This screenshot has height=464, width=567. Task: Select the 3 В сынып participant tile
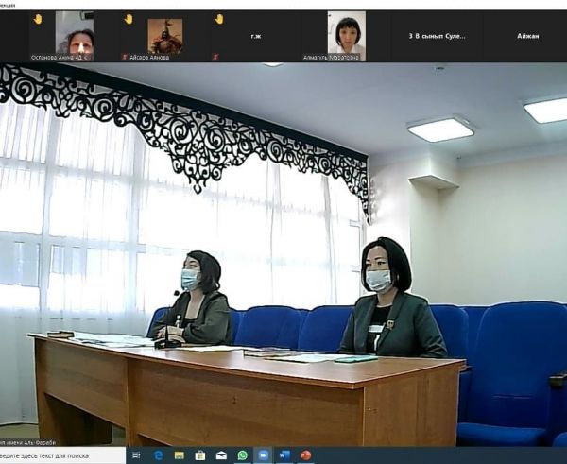coord(437,36)
